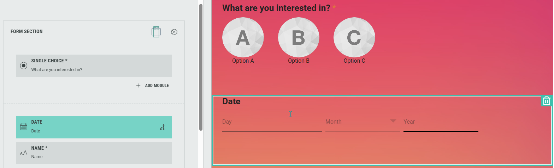The width and height of the screenshot is (554, 168).
Task: Click the plus icon beside Add Module
Action: 138,86
